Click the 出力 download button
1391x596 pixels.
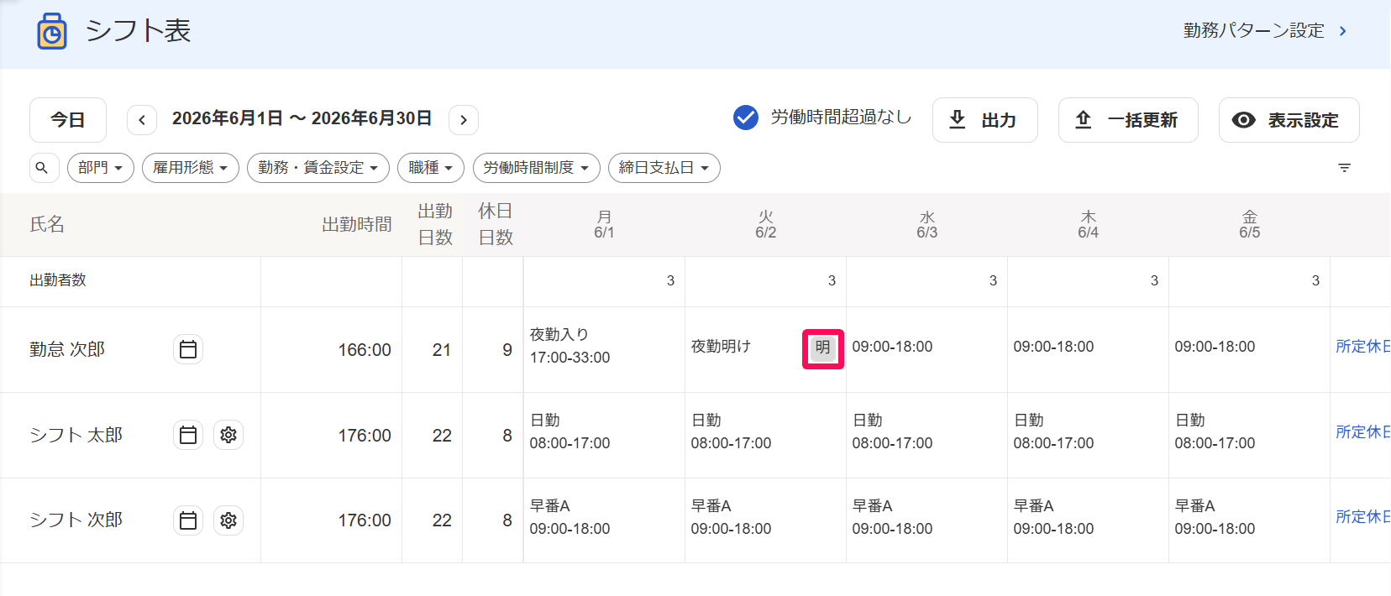point(985,120)
